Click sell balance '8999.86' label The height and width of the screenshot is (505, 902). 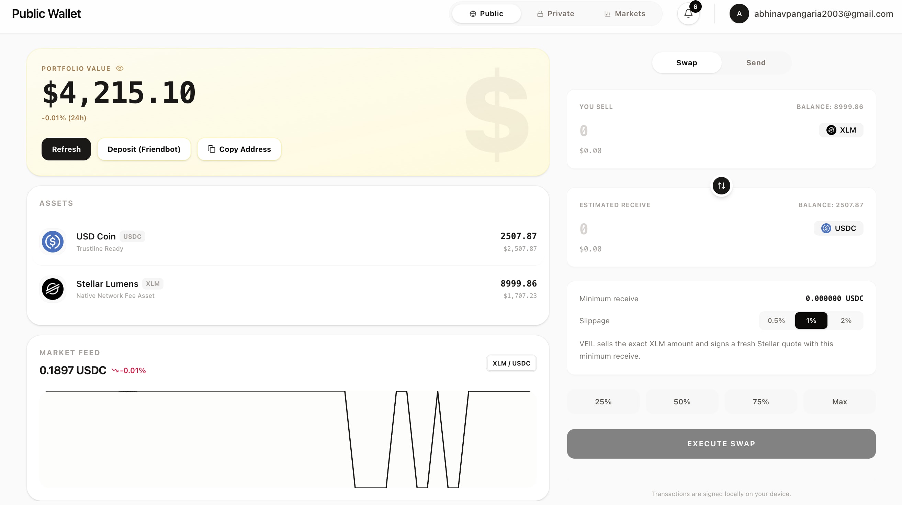830,107
